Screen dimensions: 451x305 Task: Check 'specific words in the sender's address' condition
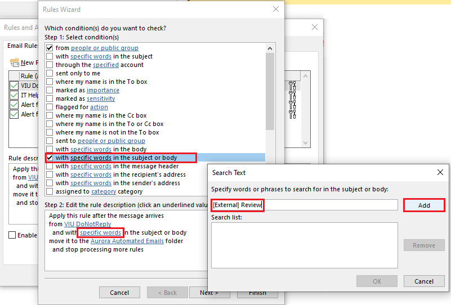(x=50, y=183)
